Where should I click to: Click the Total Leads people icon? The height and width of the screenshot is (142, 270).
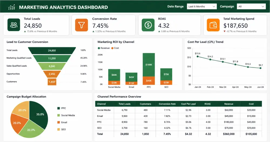pos(14,25)
